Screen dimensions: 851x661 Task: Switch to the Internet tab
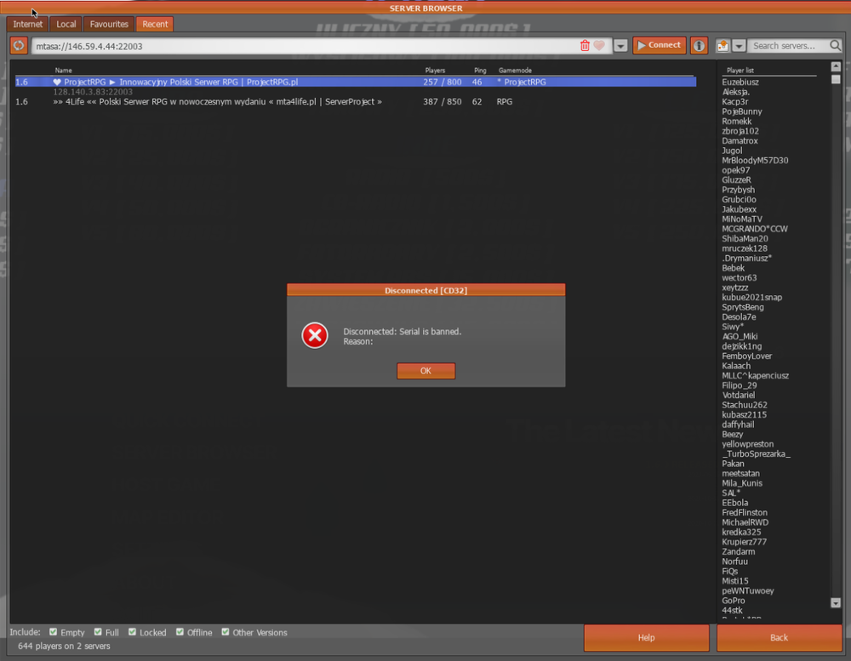pyautogui.click(x=28, y=24)
